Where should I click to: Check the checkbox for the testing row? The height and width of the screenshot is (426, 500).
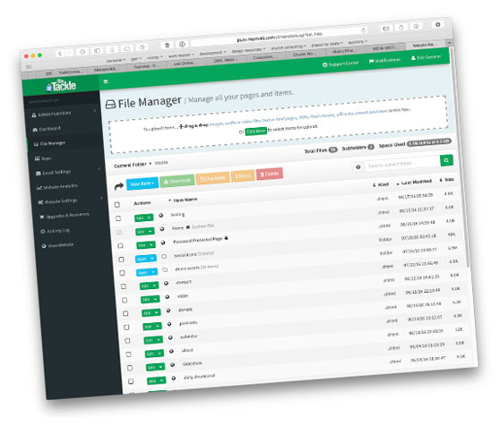[118, 218]
